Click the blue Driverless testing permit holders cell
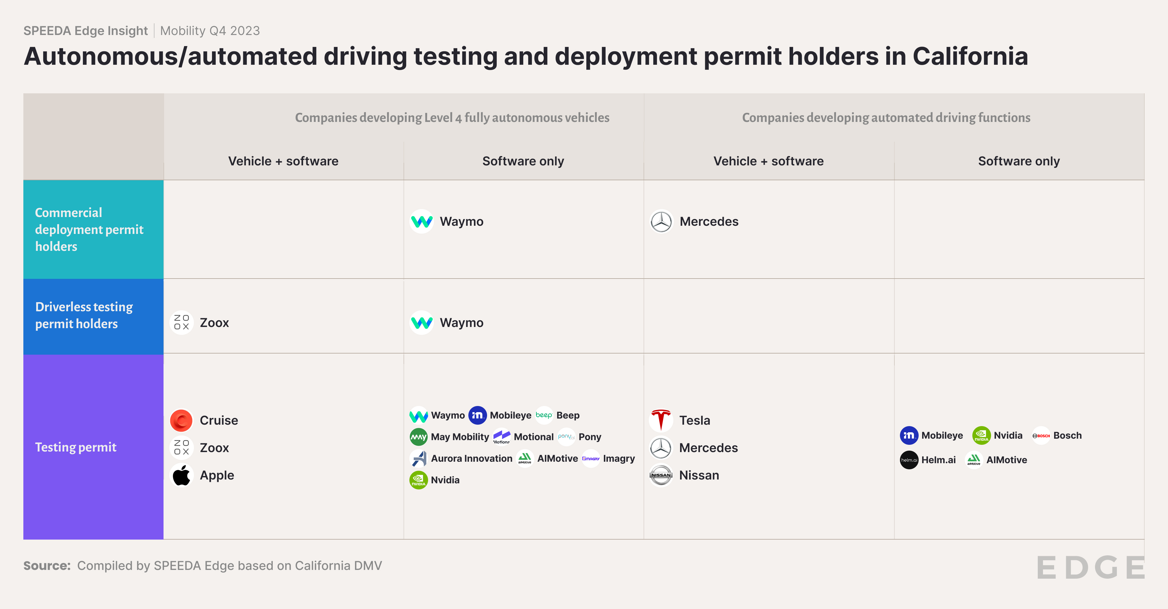 [93, 316]
